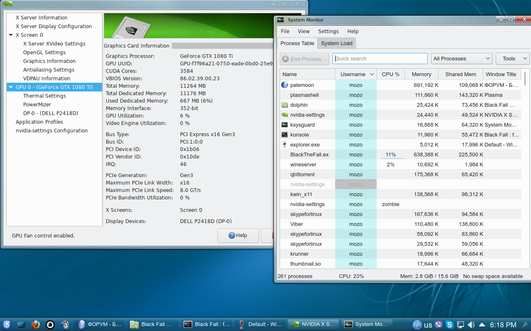Open the Settings menu in System Monitor
531x331 pixels.
(329, 31)
